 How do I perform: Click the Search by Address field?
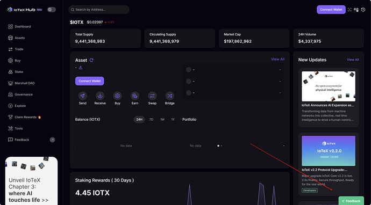pyautogui.click(x=99, y=10)
